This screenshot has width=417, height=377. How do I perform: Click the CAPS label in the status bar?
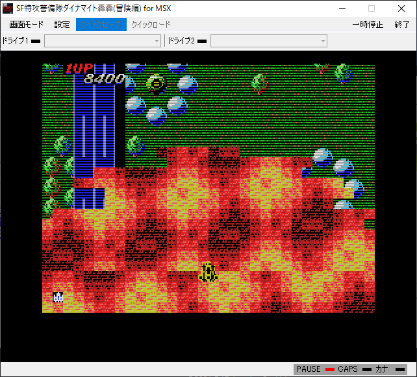click(x=347, y=369)
